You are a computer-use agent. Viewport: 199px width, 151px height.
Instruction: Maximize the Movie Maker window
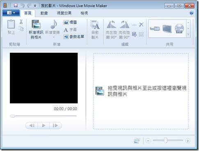click(x=179, y=6)
